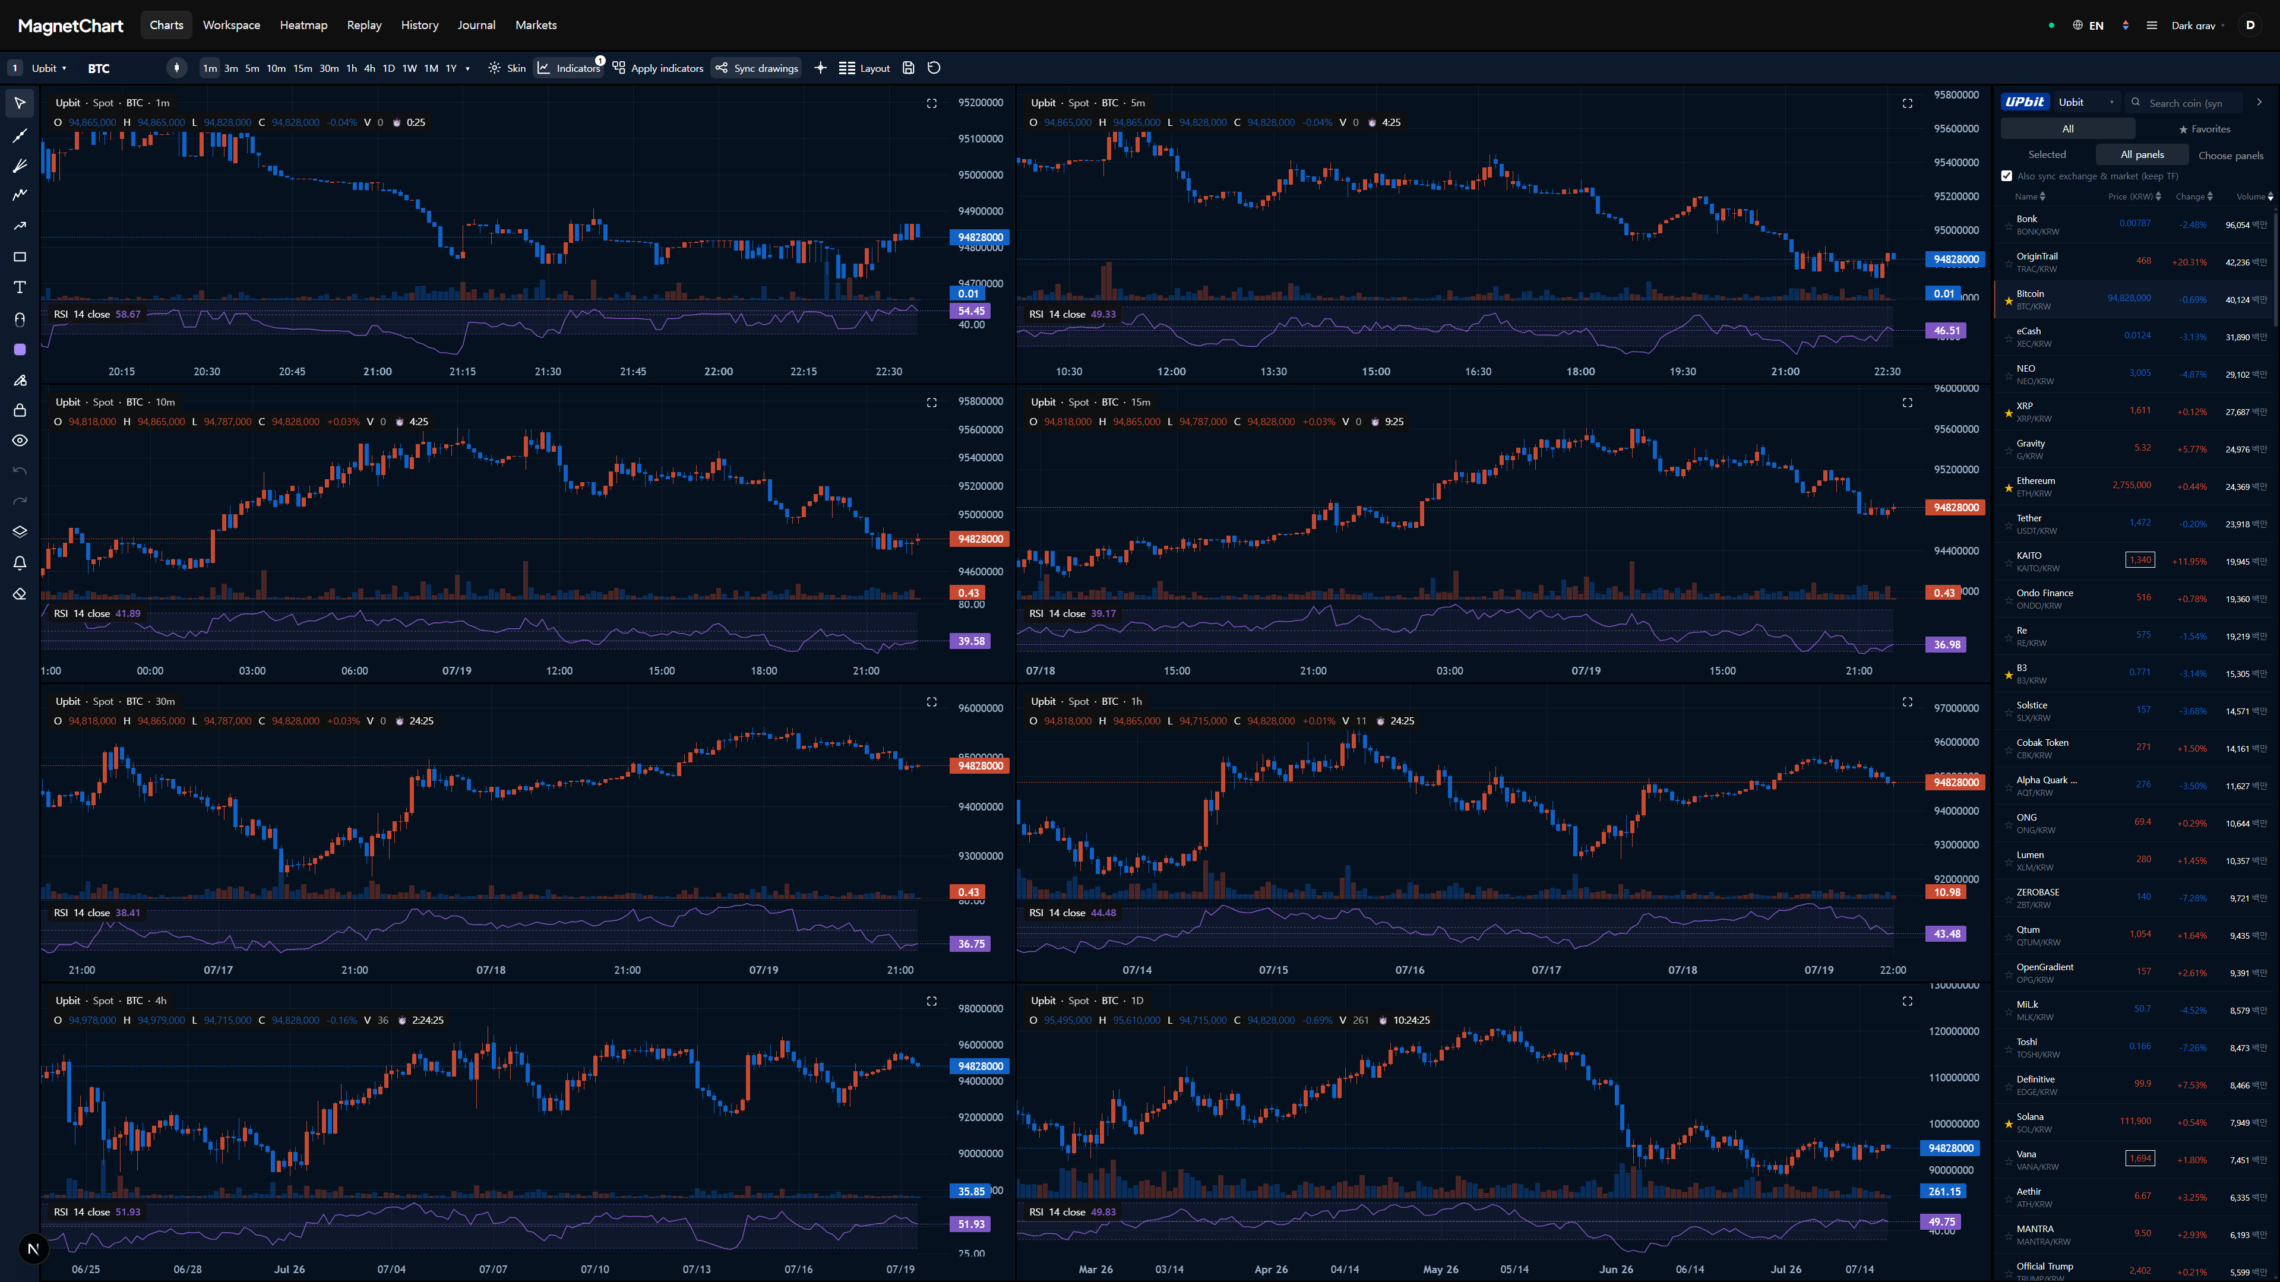Click the pencil-lock drawing mode icon
The image size is (2280, 1282).
click(20, 381)
